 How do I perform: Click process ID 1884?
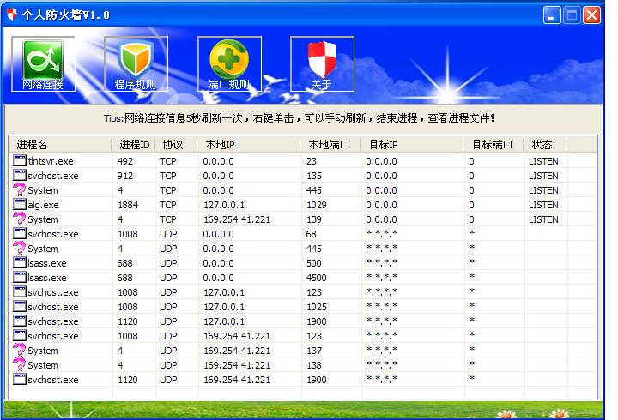click(128, 205)
